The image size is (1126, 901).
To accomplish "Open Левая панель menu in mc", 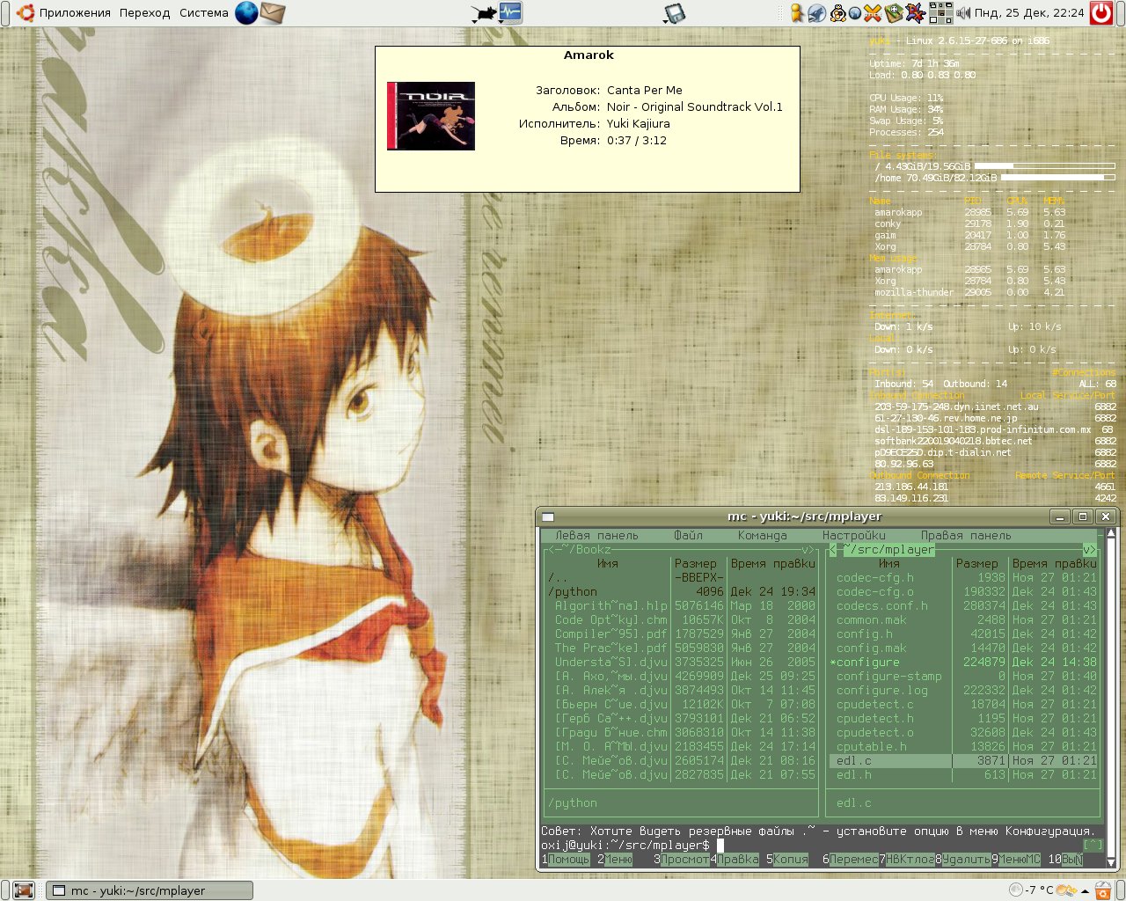I will [x=596, y=535].
